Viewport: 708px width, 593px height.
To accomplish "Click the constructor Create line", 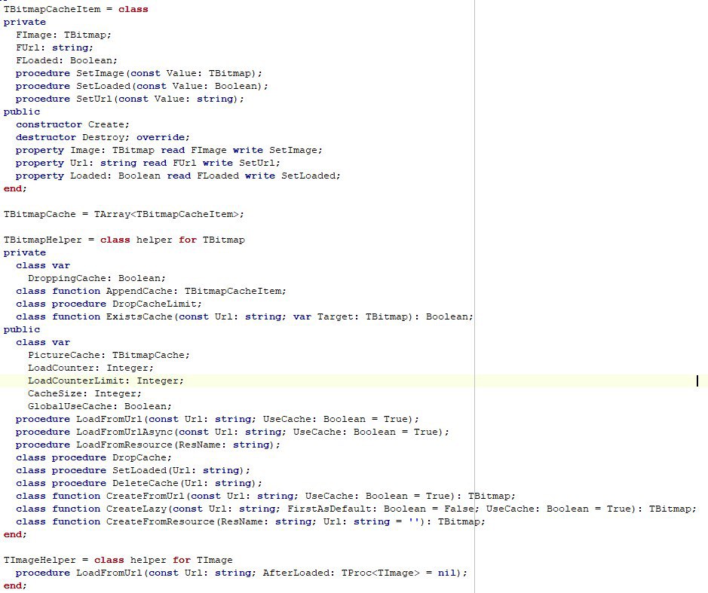I will 72,124.
